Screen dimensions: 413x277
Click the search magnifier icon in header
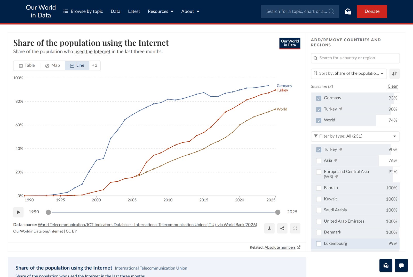pos(331,11)
